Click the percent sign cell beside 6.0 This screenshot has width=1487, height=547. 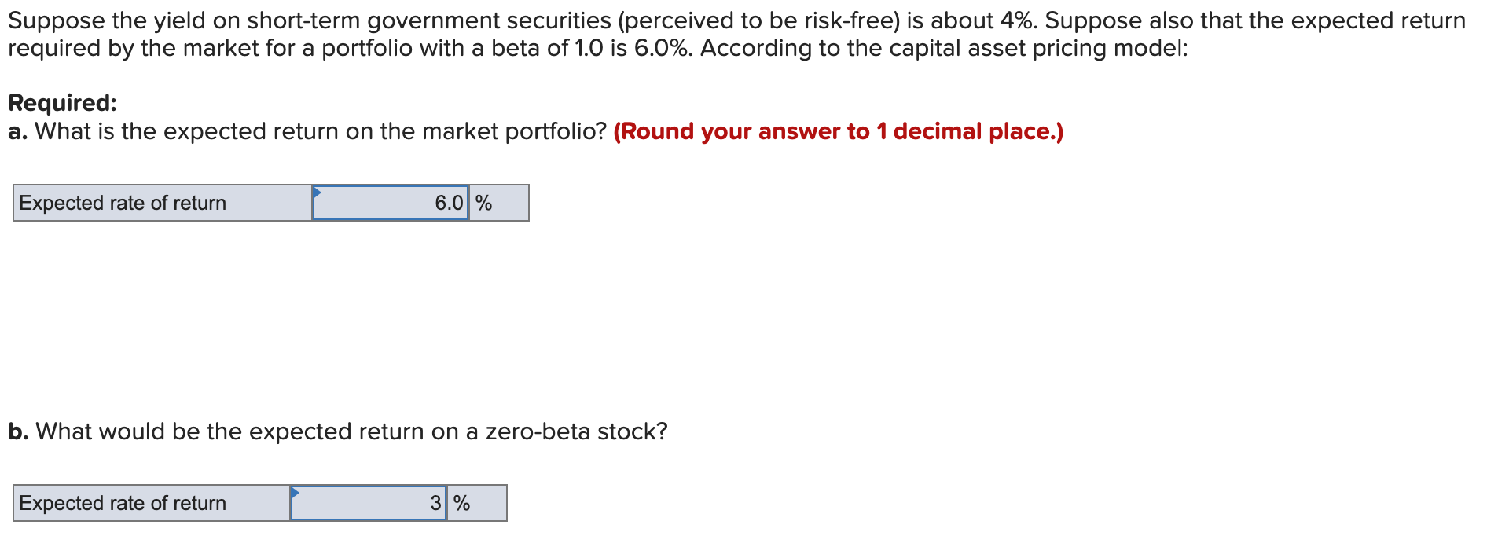click(x=484, y=204)
